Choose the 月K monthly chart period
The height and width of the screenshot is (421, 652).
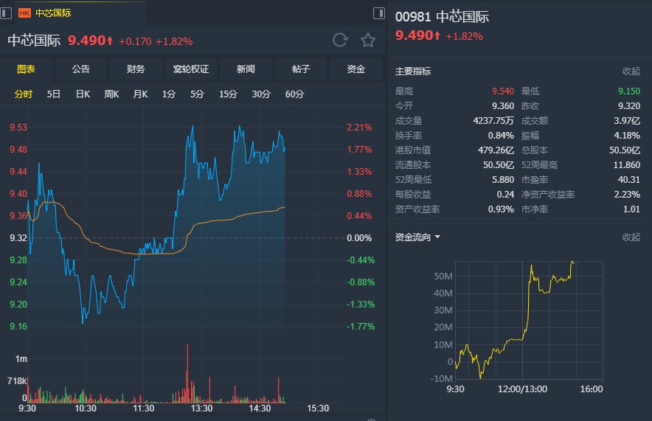click(140, 94)
